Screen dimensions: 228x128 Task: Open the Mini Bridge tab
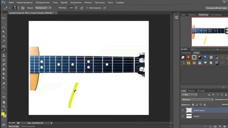(14, 127)
